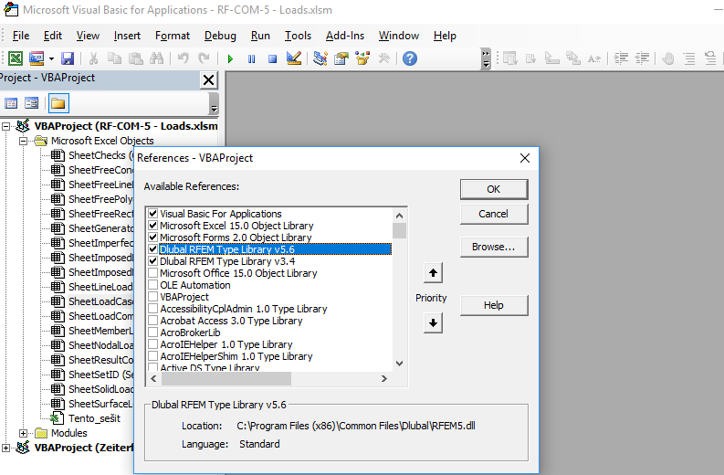Click the Find binoculars icon
Viewport: 724px width, 475px height.
[156, 58]
